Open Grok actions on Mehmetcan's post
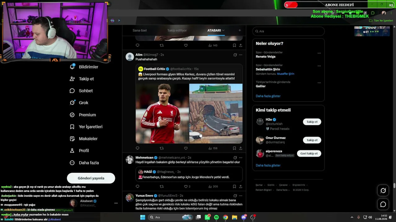The width and height of the screenshot is (396, 222). tap(235, 158)
